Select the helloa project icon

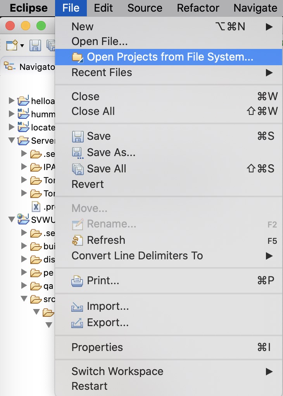point(23,100)
